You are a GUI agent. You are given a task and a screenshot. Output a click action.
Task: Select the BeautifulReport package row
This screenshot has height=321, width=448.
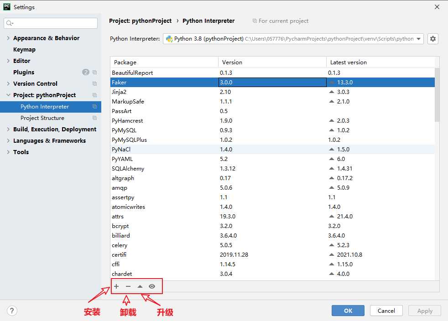[x=272, y=73]
